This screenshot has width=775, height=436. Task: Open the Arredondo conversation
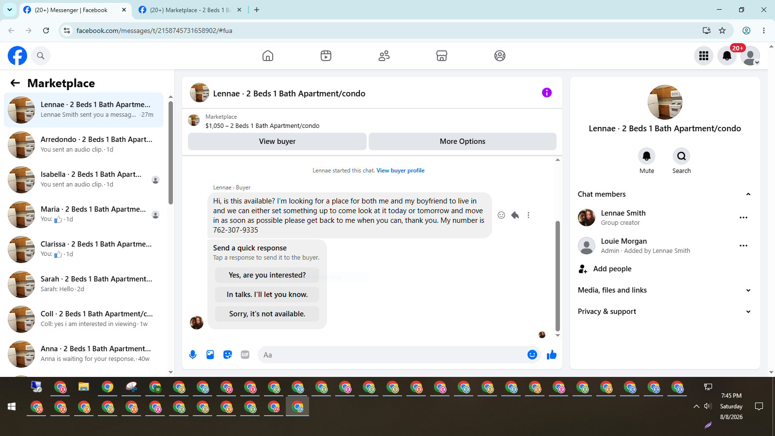(83, 145)
